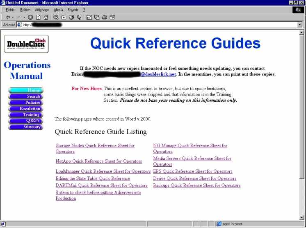Open NetApp Quick Reference Sheet link
Image resolution: width=306 pixels, height=228 pixels.
coord(99,161)
